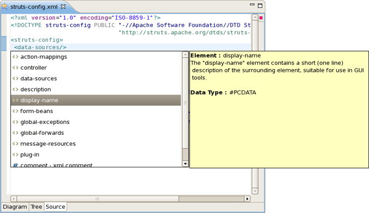Switch to the Diagram tab
The width and height of the screenshot is (369, 213).
pyautogui.click(x=15, y=207)
